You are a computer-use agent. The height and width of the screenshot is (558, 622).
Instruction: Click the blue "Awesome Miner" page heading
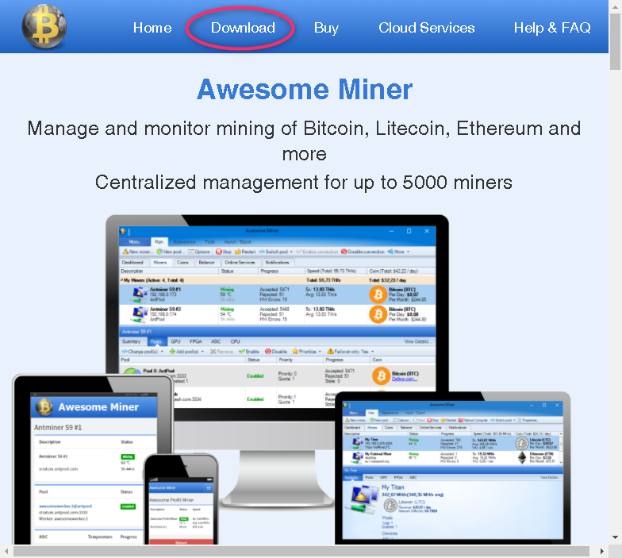[305, 89]
